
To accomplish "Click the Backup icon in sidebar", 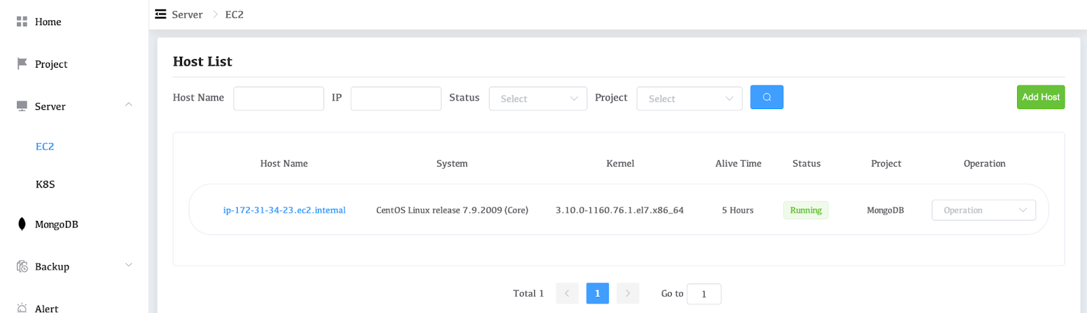I will tap(22, 266).
